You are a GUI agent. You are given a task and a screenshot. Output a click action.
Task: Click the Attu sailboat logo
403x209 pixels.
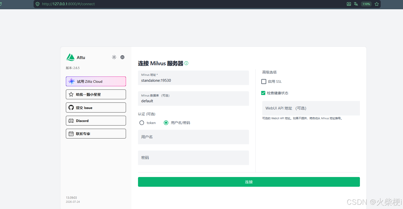click(x=70, y=57)
